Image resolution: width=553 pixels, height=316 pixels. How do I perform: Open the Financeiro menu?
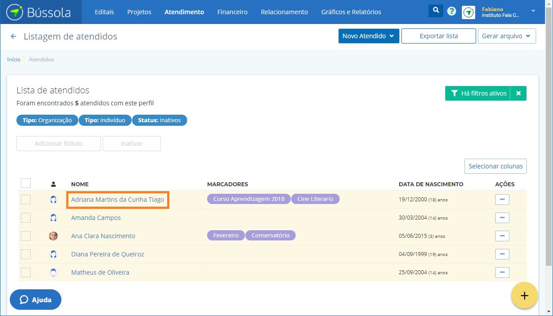[x=232, y=12]
